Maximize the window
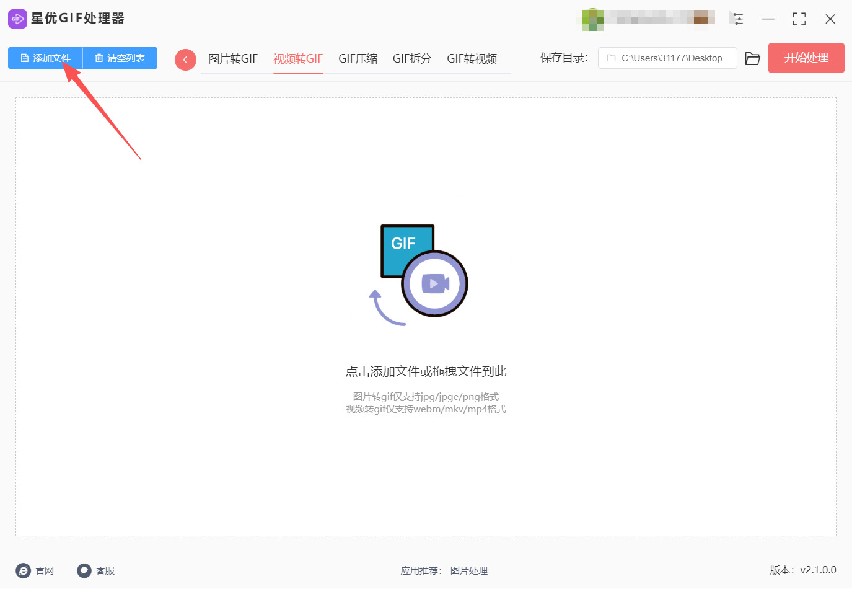 click(799, 19)
